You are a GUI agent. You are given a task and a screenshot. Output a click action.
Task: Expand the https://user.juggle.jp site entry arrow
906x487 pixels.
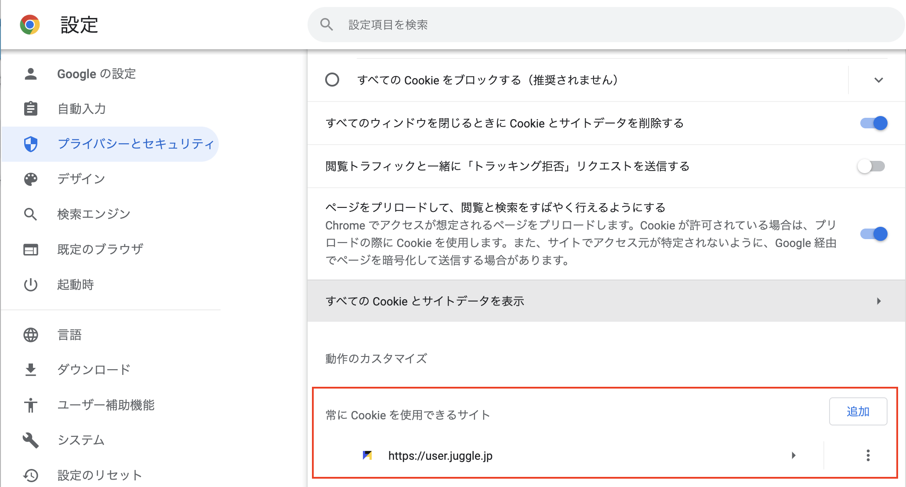(x=794, y=455)
